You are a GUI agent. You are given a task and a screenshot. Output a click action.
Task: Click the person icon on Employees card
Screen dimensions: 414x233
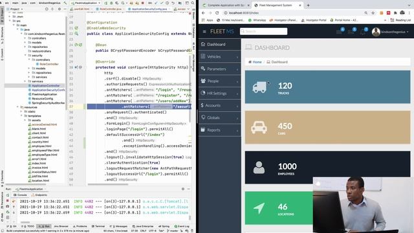[259, 168]
